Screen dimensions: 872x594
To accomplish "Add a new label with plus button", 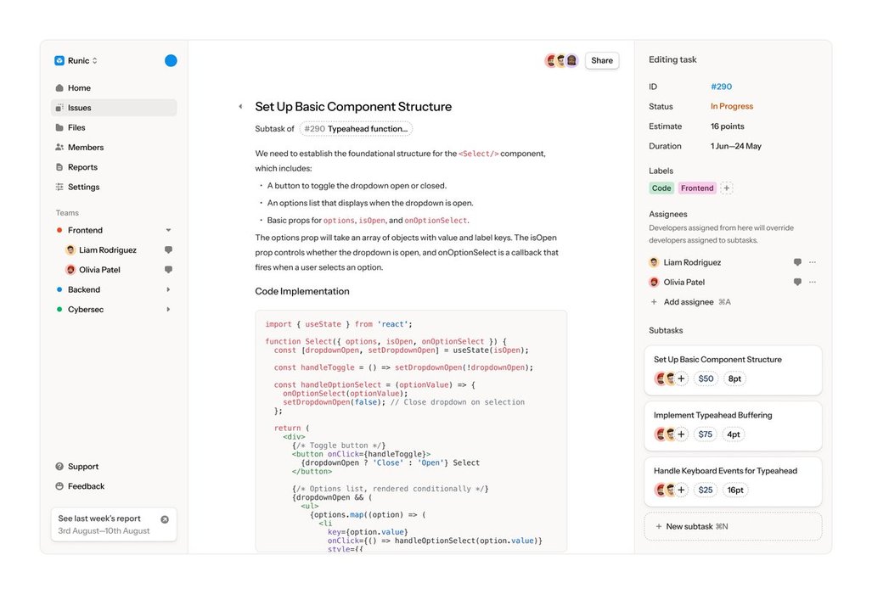I will click(x=727, y=188).
